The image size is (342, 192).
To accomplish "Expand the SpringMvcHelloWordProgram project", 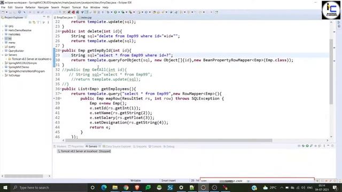I will coord(3,71).
